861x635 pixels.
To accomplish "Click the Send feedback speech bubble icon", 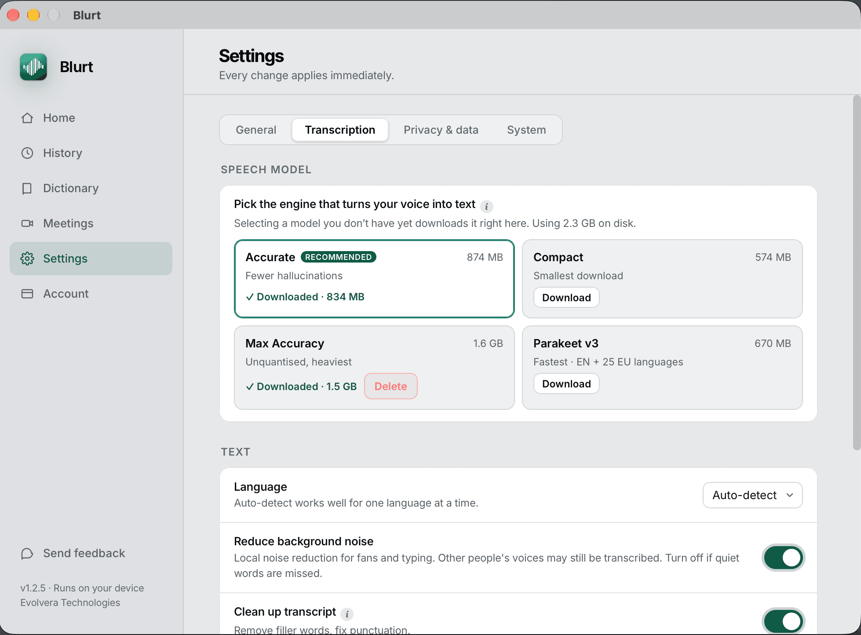I will (27, 553).
